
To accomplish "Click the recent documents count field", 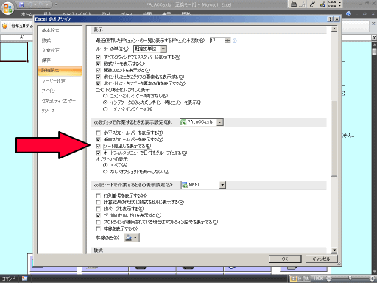I will [x=217, y=41].
